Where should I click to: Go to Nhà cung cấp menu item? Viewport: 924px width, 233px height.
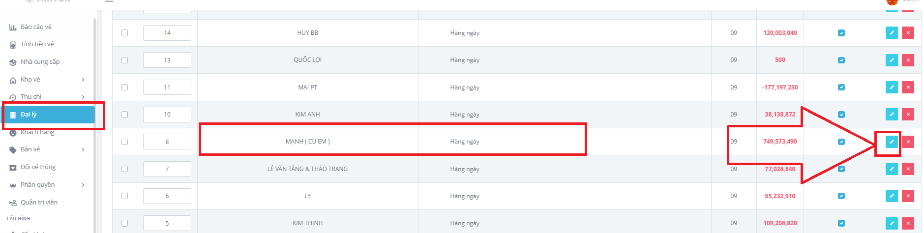40,62
